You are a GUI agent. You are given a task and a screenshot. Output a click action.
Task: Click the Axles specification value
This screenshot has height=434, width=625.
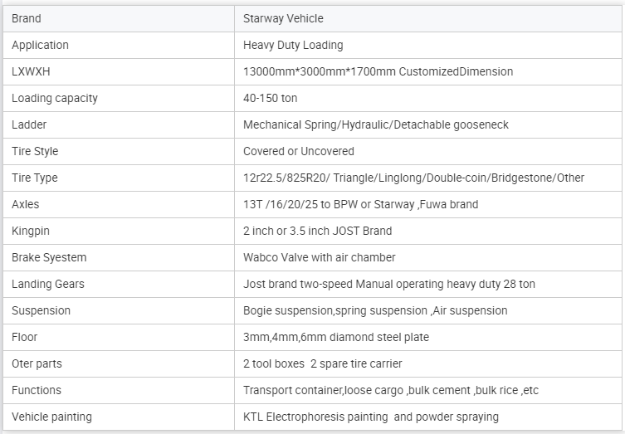click(x=361, y=204)
